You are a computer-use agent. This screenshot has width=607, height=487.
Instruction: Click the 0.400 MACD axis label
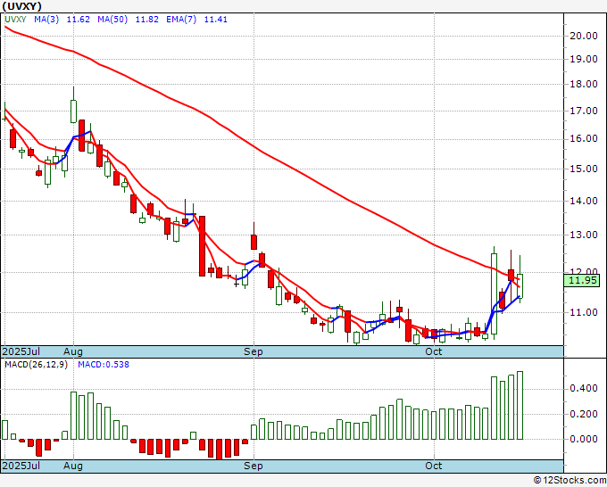(x=584, y=389)
